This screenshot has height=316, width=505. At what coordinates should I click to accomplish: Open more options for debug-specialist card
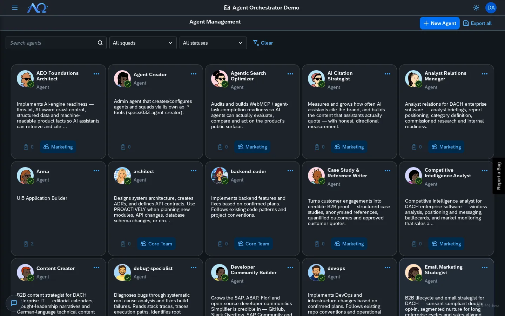pyautogui.click(x=194, y=268)
